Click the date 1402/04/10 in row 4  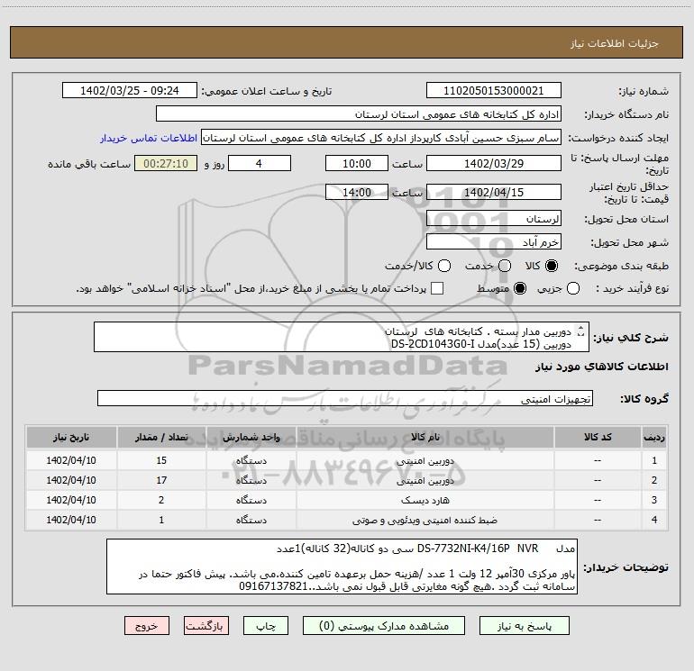click(71, 521)
